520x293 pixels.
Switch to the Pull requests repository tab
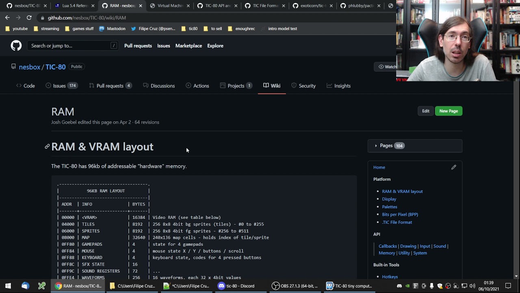[x=110, y=86]
